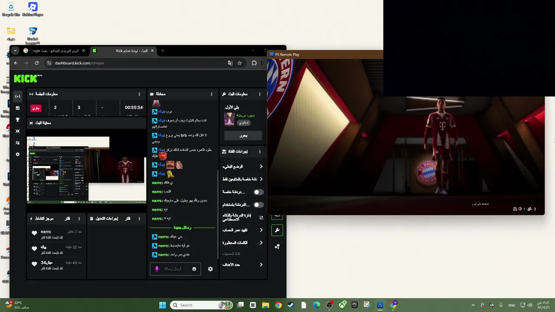Bookmark this page with the star icon
This screenshot has height=312, width=555.
pos(239,63)
